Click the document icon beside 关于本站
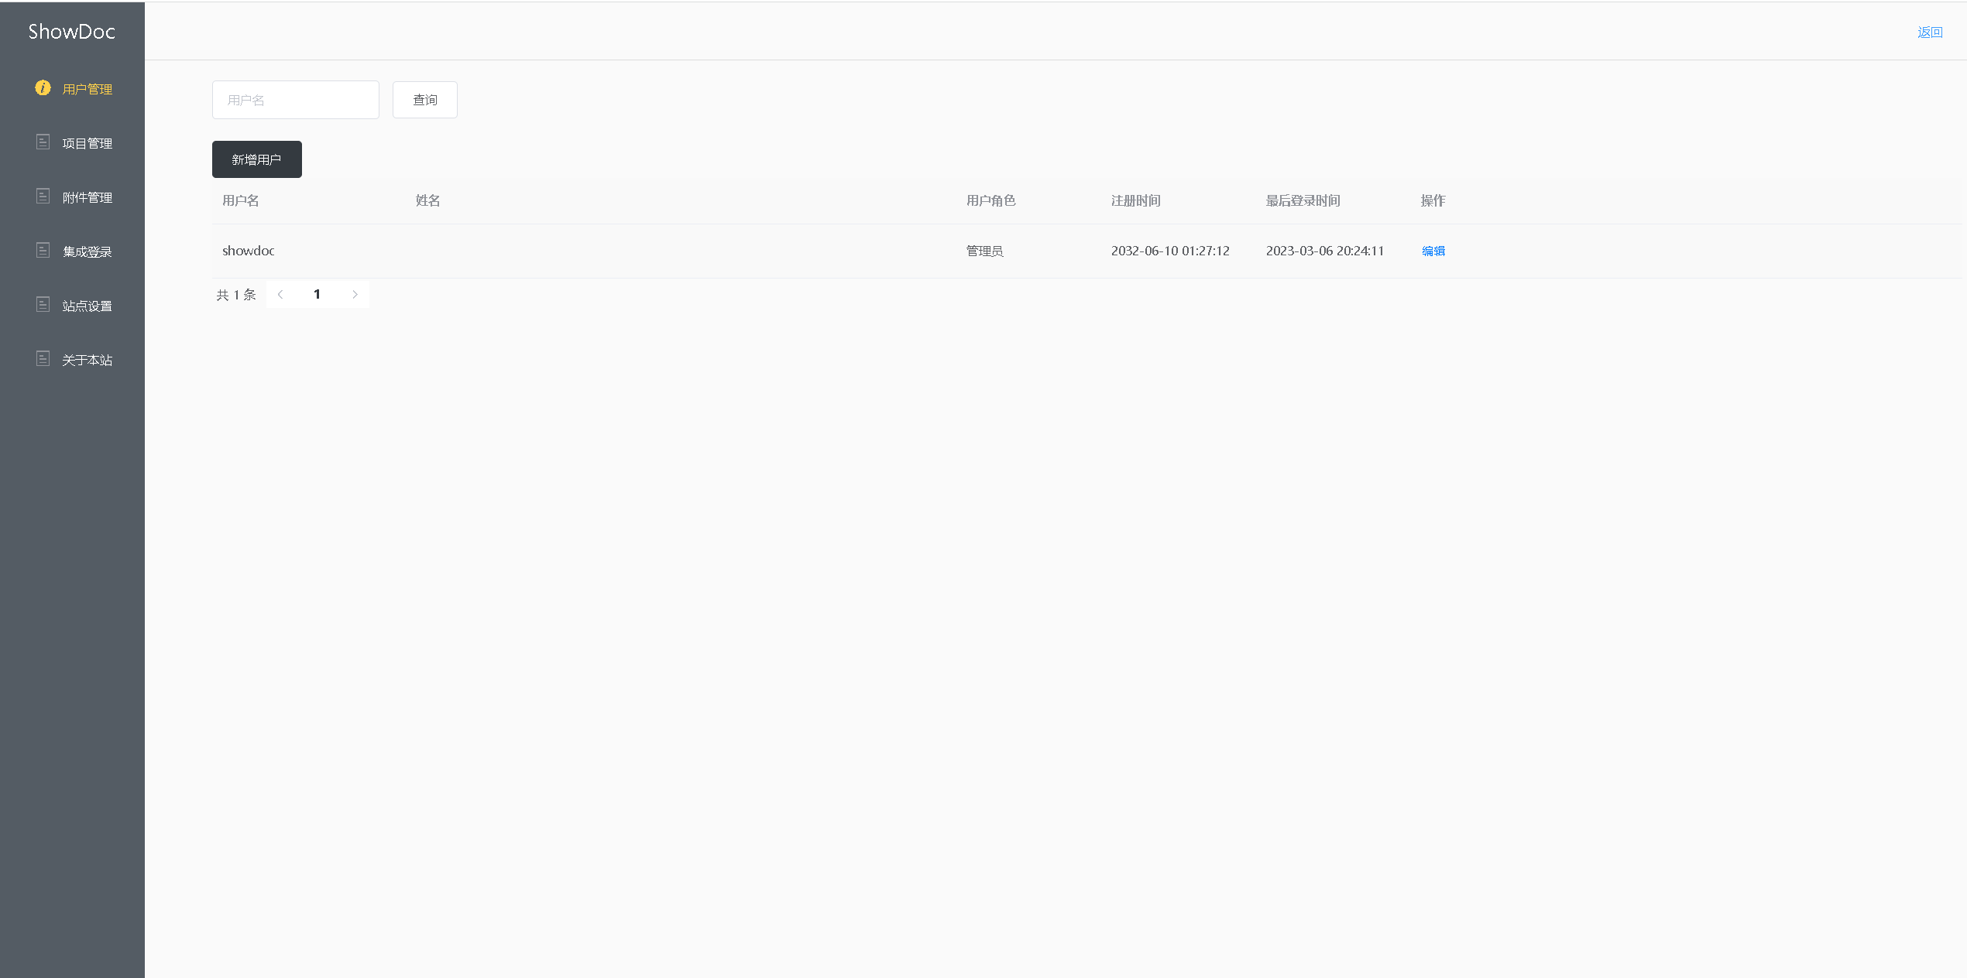The image size is (1967, 978). 43,359
